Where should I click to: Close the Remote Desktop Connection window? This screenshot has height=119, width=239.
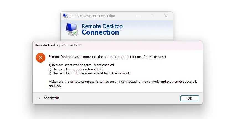(x=166, y=16)
